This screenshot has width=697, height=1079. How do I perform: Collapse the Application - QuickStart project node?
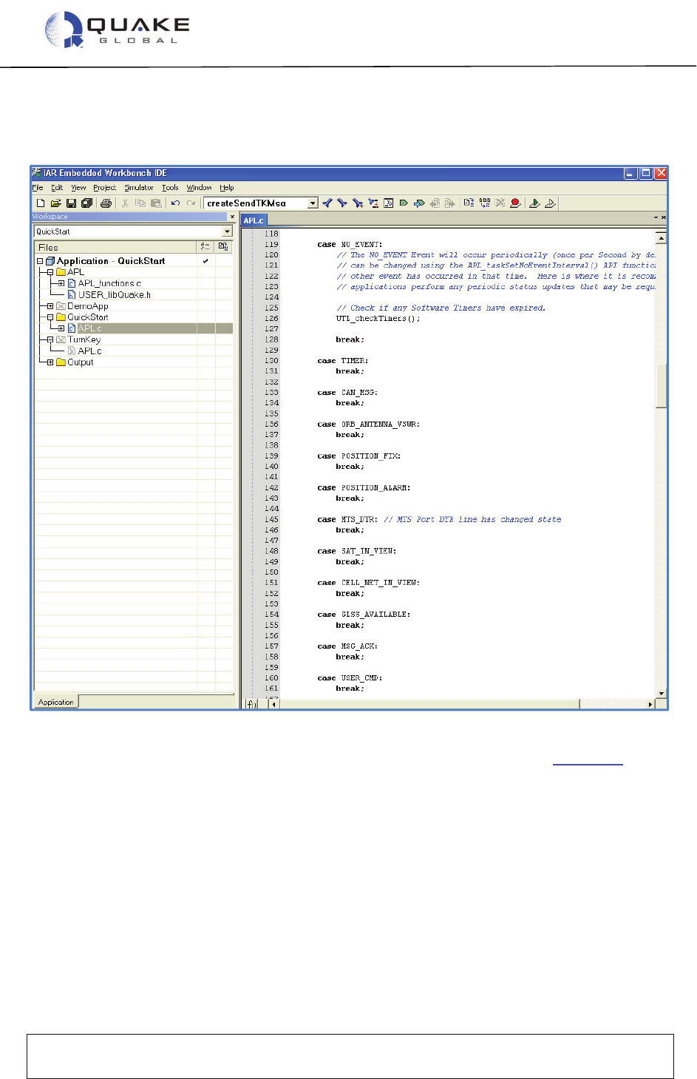(x=40, y=261)
